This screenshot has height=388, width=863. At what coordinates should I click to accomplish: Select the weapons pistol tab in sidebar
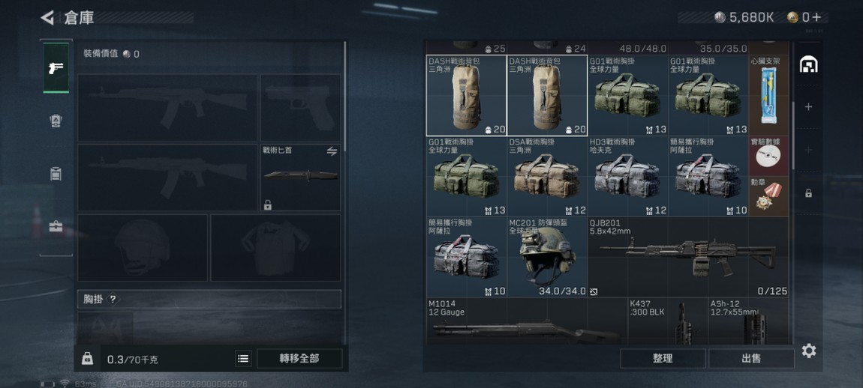[56, 68]
